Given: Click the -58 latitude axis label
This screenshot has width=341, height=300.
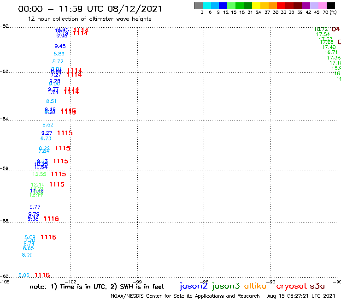Looking at the screenshot, I should [x=4, y=221].
